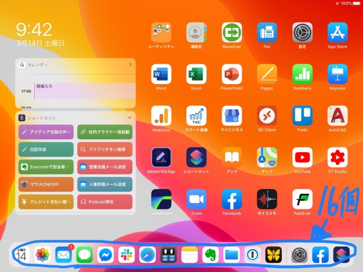The height and width of the screenshot is (272, 363).
Task: Launch Microsoft Word
Action: (x=161, y=74)
